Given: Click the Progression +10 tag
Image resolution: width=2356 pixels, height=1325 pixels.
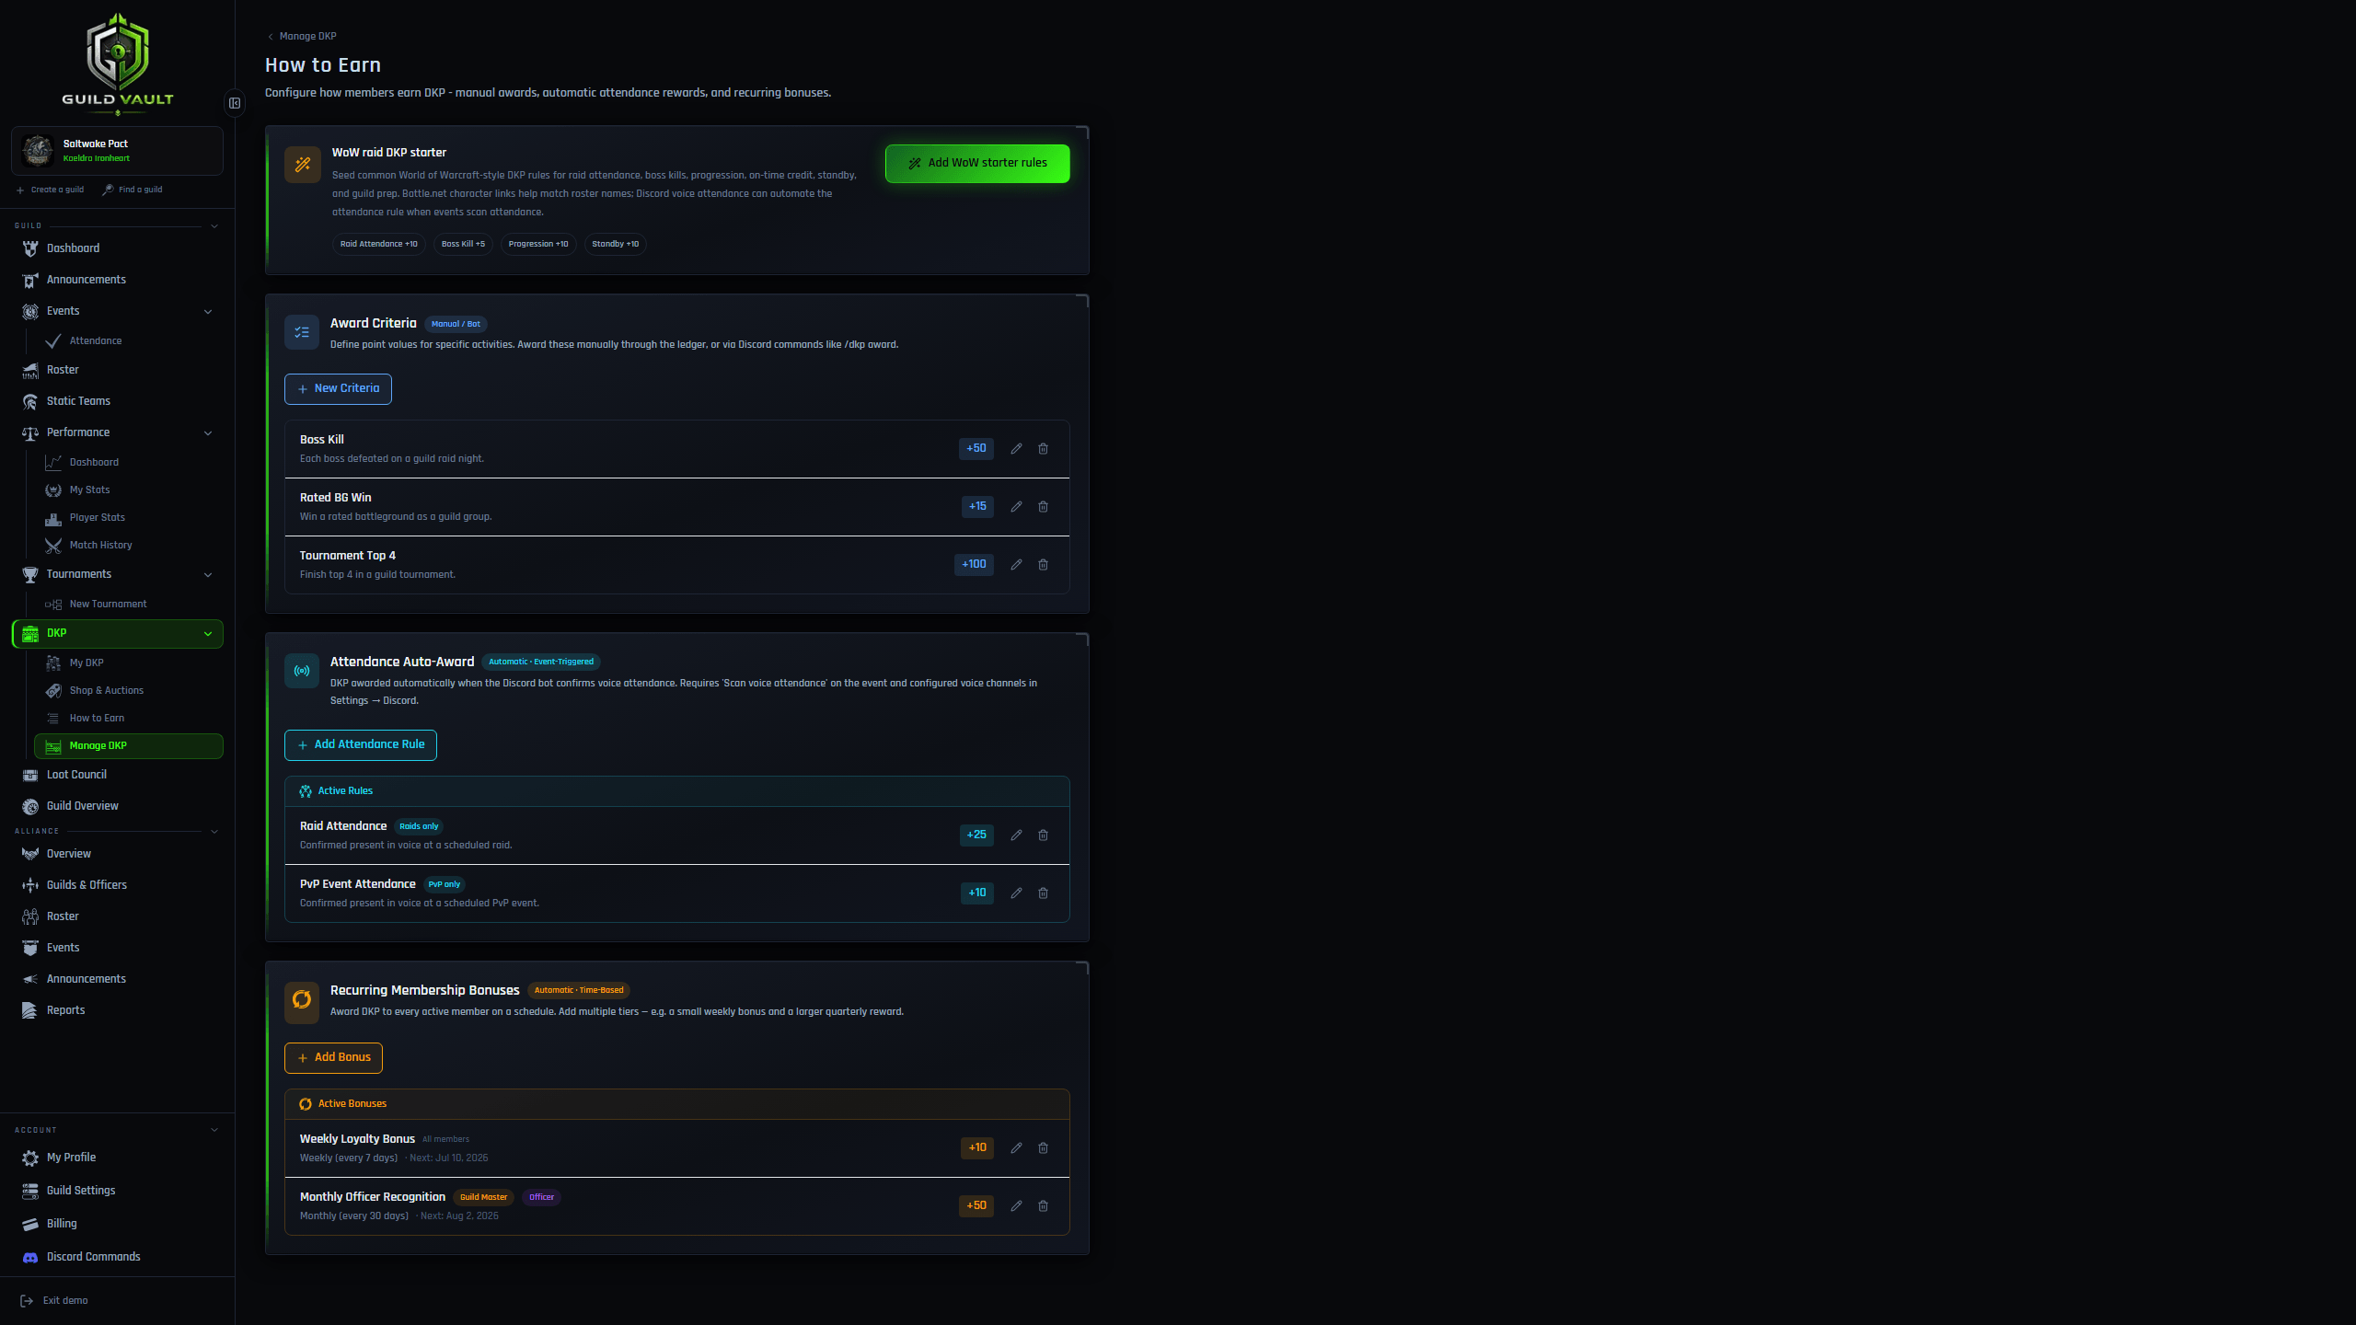Looking at the screenshot, I should pos(538,245).
